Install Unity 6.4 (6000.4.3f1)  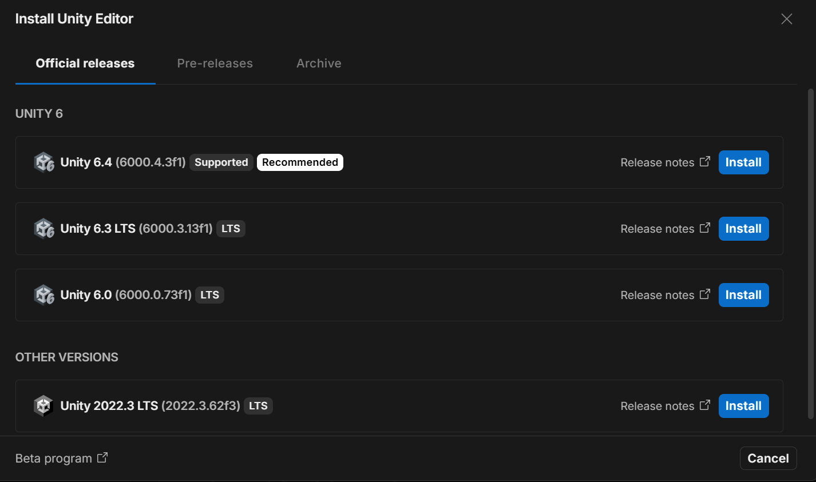coord(743,162)
